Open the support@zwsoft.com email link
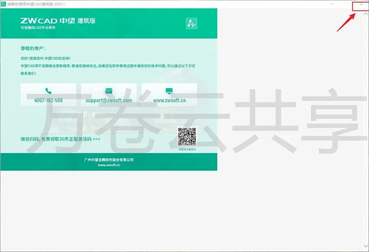Image resolution: width=369 pixels, height=252 pixels. tap(109, 100)
